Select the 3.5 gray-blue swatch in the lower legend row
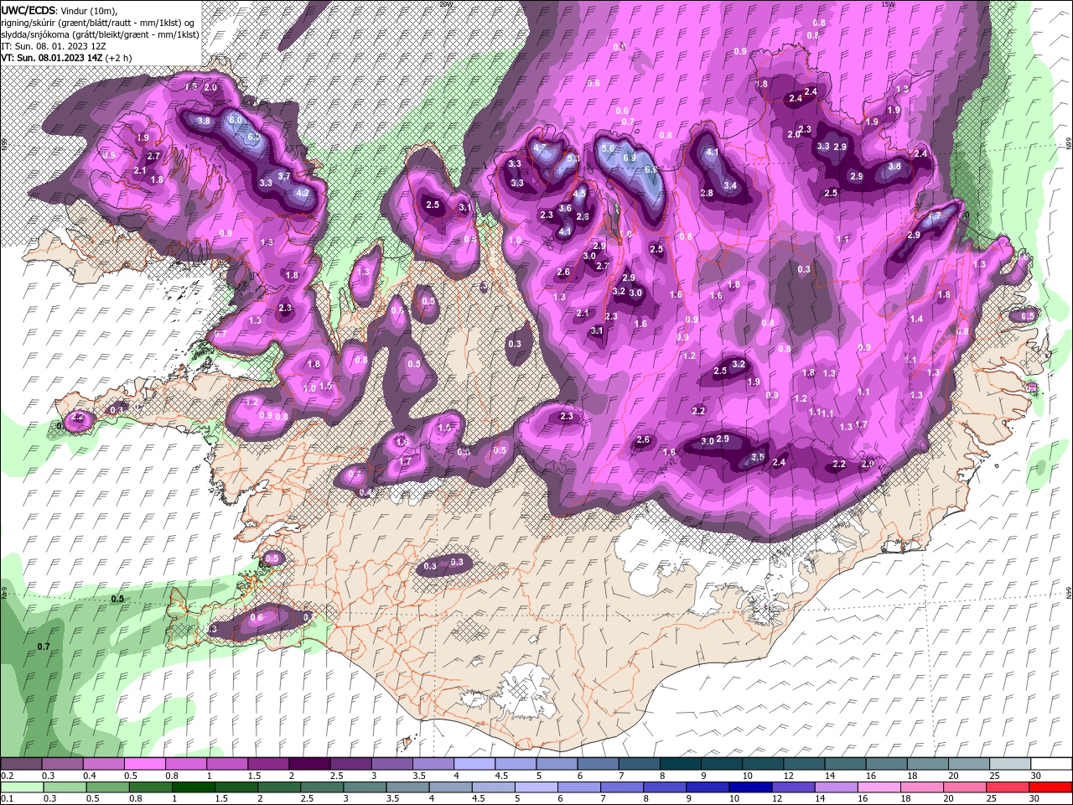 (x=407, y=787)
